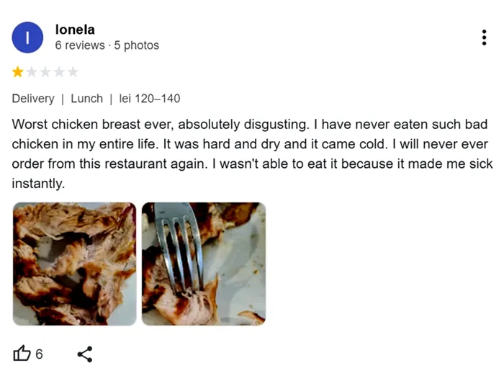Click the Delivery tag
Screen dimensions: 504x376
pyautogui.click(x=33, y=99)
